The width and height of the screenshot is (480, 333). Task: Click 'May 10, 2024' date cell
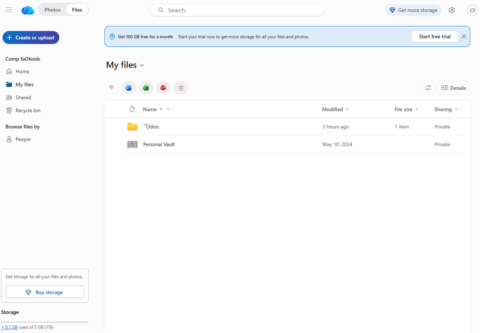337,144
